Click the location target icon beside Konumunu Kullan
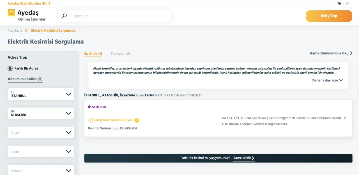 click(40, 79)
